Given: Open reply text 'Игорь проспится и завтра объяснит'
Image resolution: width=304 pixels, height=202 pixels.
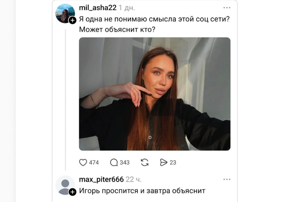Looking at the screenshot, I should pyautogui.click(x=142, y=191).
